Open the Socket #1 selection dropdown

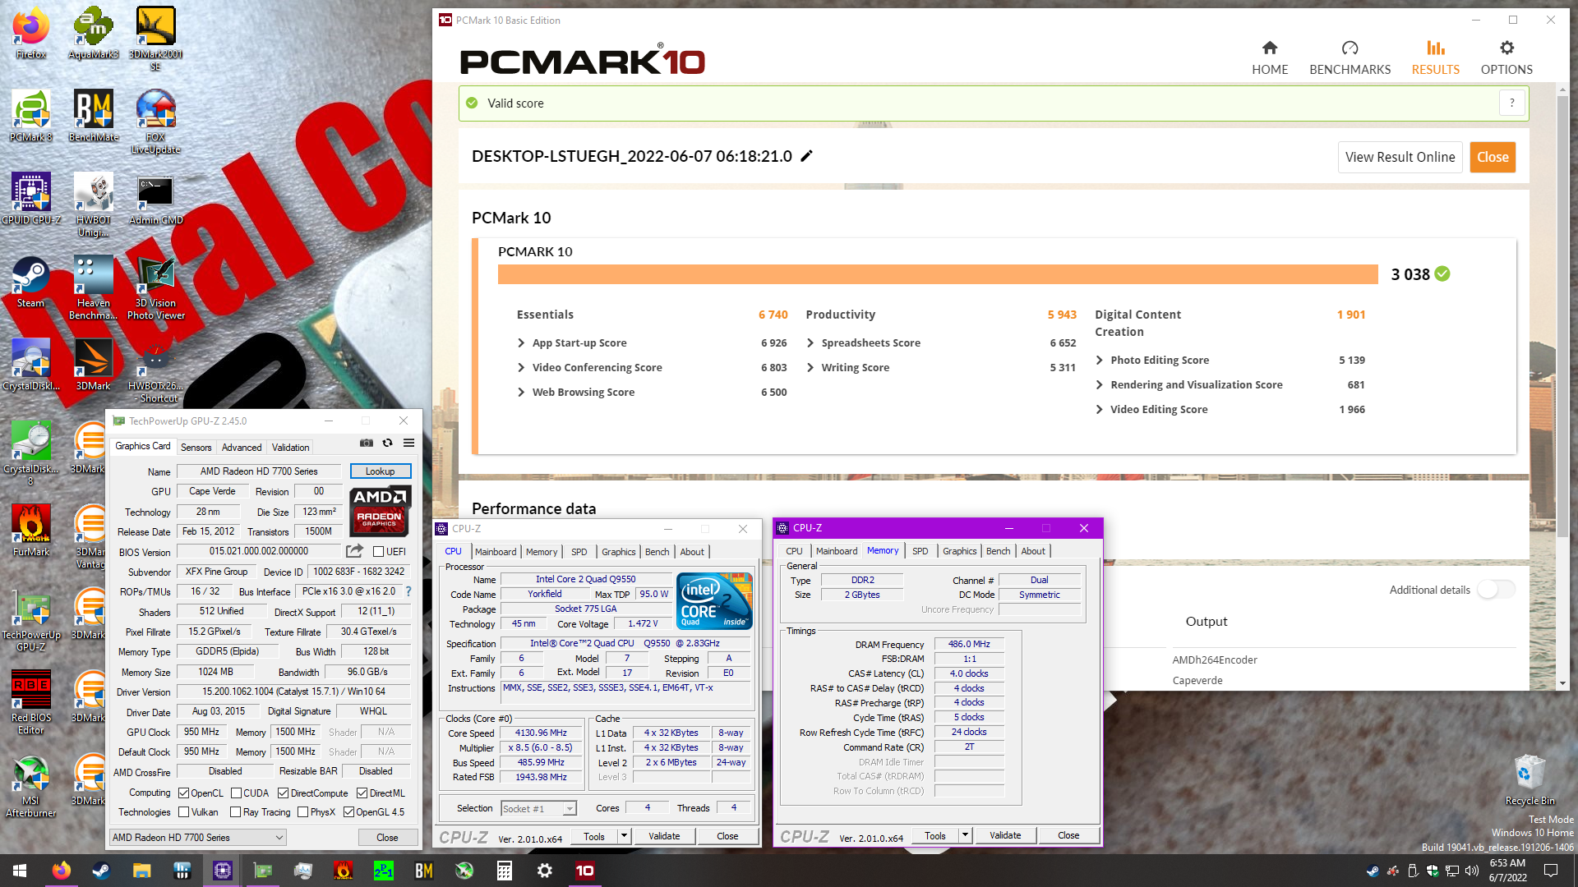538,809
